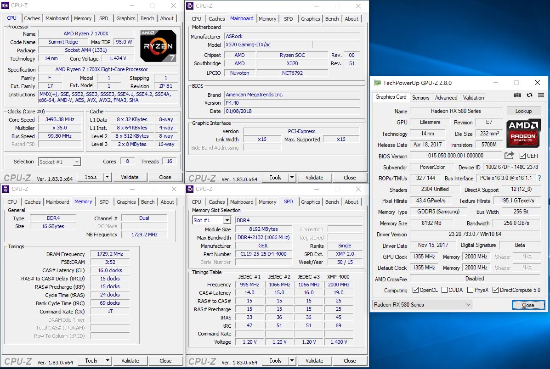Click Validate in the Mainboard window
This screenshot has width=550, height=369.
(x=314, y=177)
